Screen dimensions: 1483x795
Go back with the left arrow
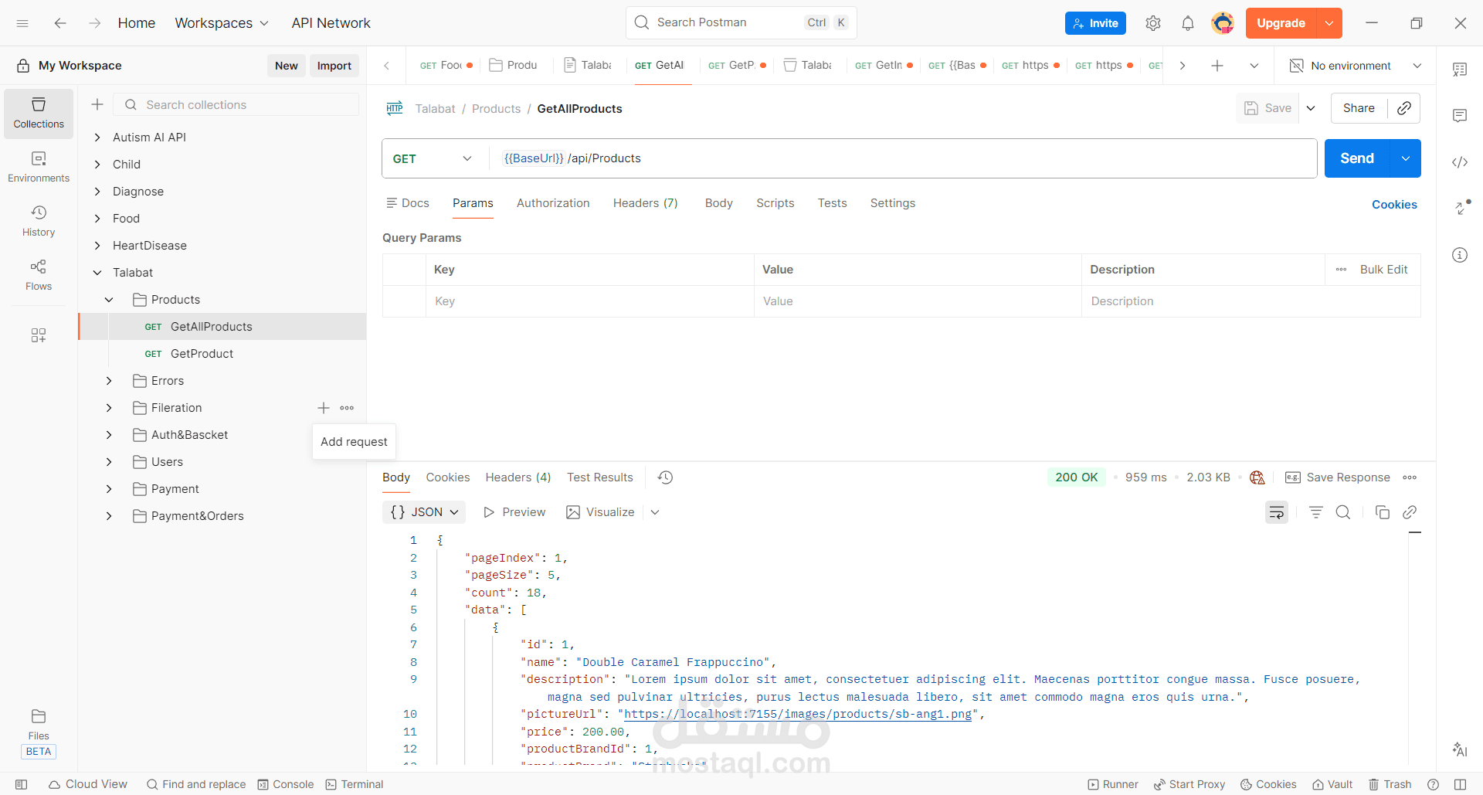(x=60, y=23)
